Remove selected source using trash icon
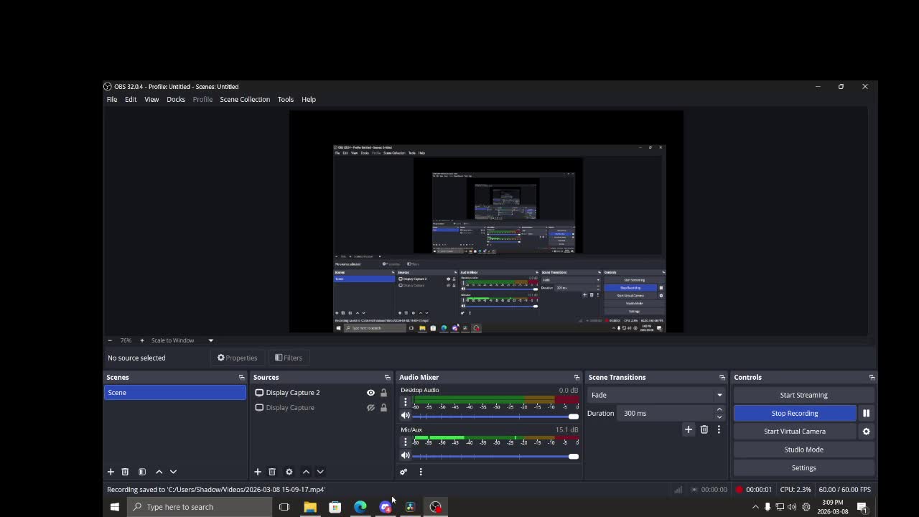This screenshot has height=517, width=919. [x=272, y=472]
